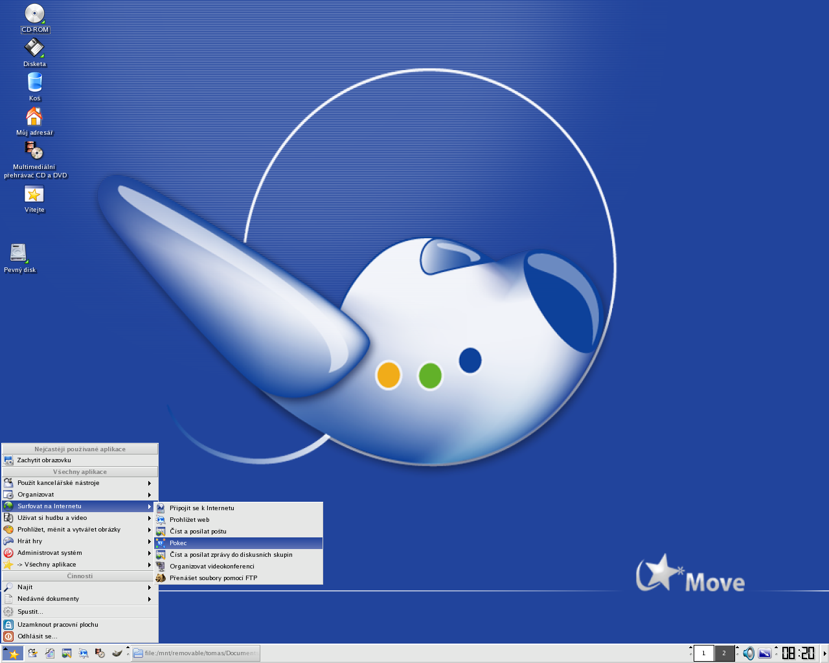This screenshot has height=663, width=829.
Task: Select the file:/mnt/removable/tomas taskbar window button
Action: [x=196, y=653]
